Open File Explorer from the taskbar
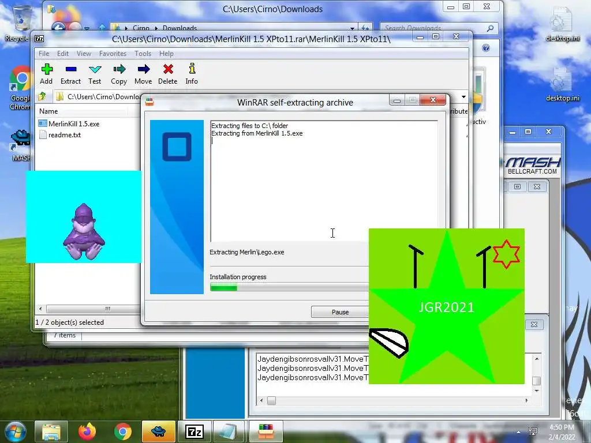The height and width of the screenshot is (443, 591). click(51, 431)
